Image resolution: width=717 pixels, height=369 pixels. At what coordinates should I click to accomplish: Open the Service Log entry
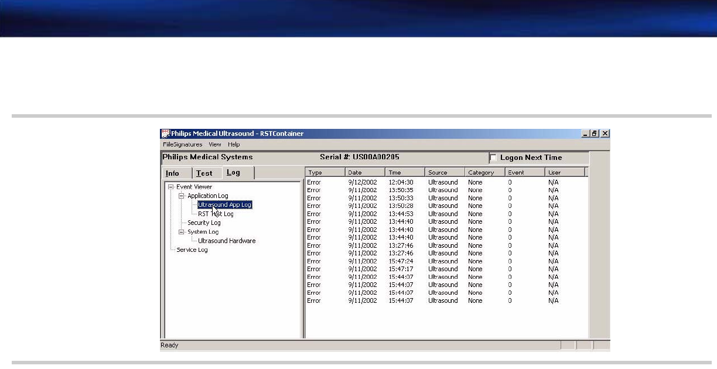point(192,250)
